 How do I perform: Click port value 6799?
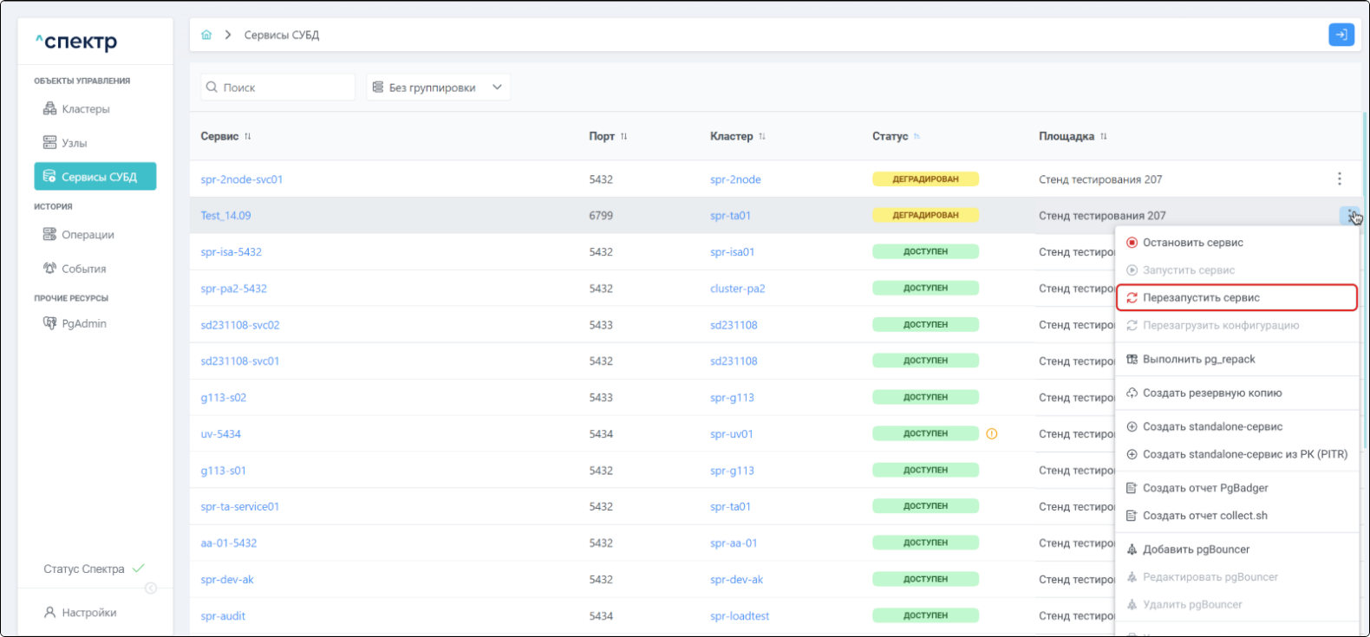tap(601, 216)
